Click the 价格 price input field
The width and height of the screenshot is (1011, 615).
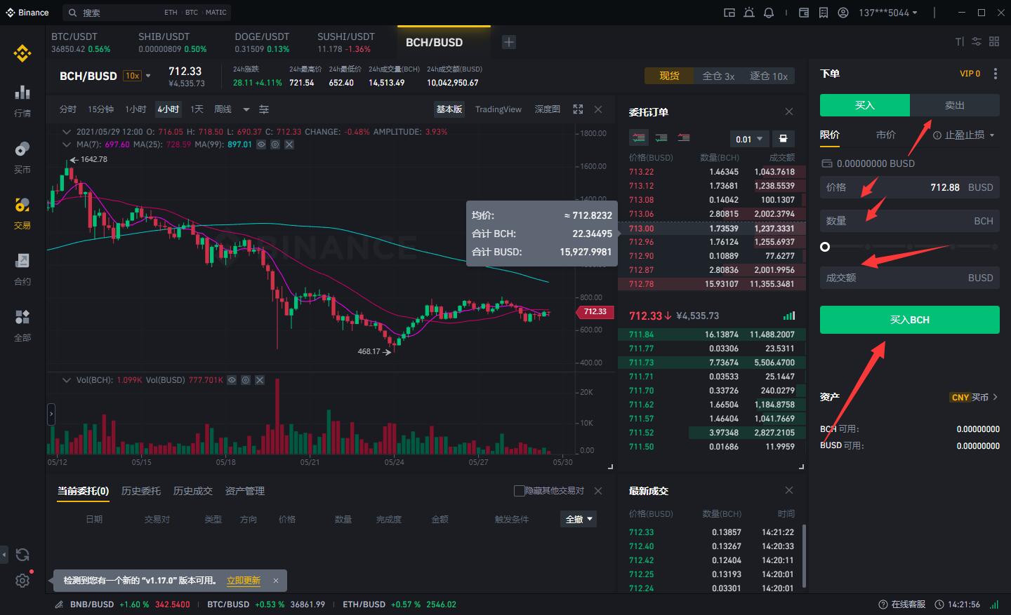pyautogui.click(x=910, y=187)
